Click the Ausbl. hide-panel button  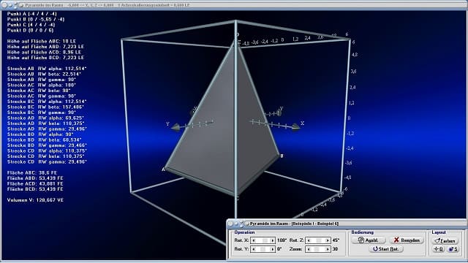[x=369, y=240]
